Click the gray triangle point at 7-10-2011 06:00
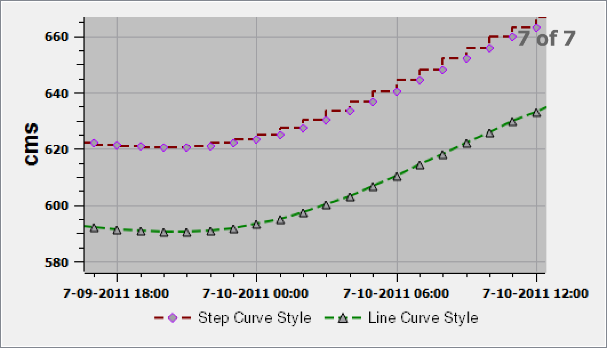Image resolution: width=607 pixels, height=348 pixels. point(397,177)
